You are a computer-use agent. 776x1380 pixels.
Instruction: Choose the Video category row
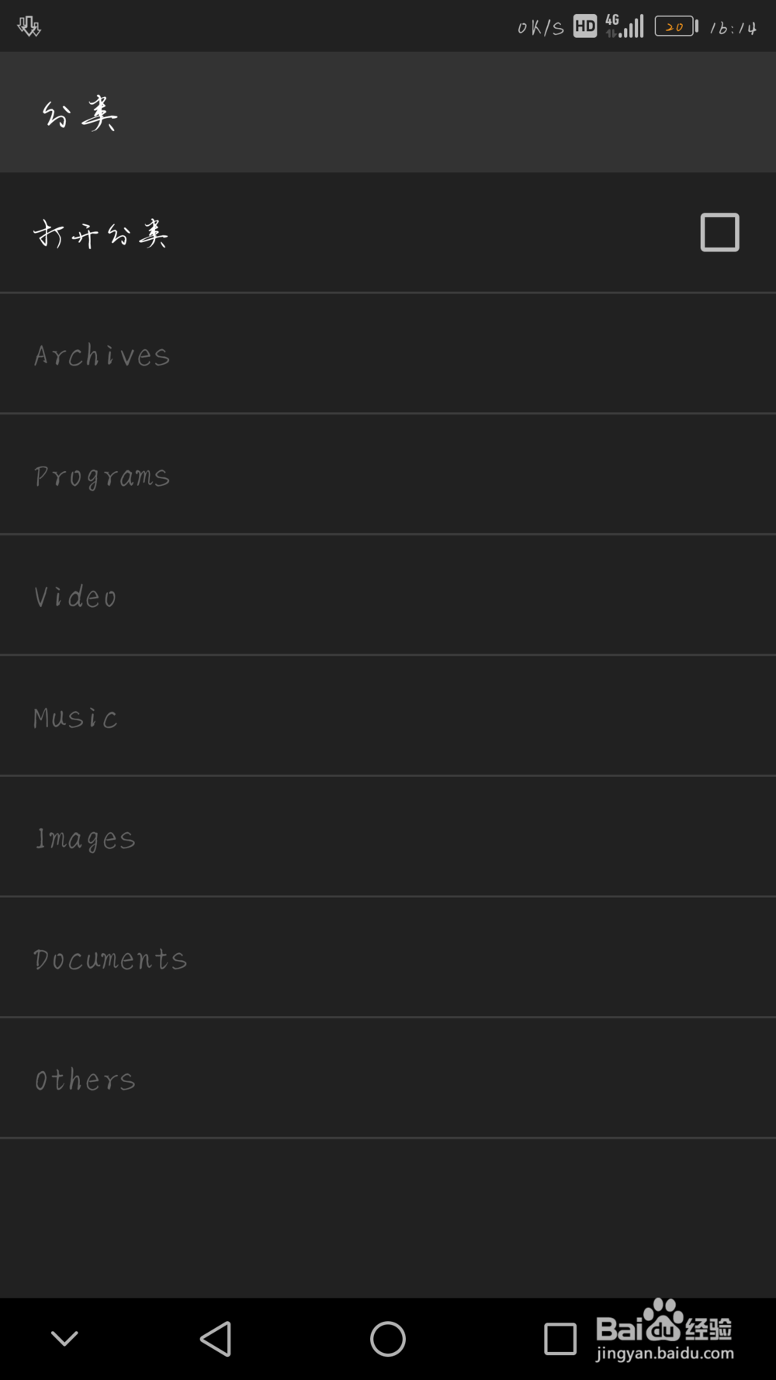pyautogui.click(x=388, y=595)
